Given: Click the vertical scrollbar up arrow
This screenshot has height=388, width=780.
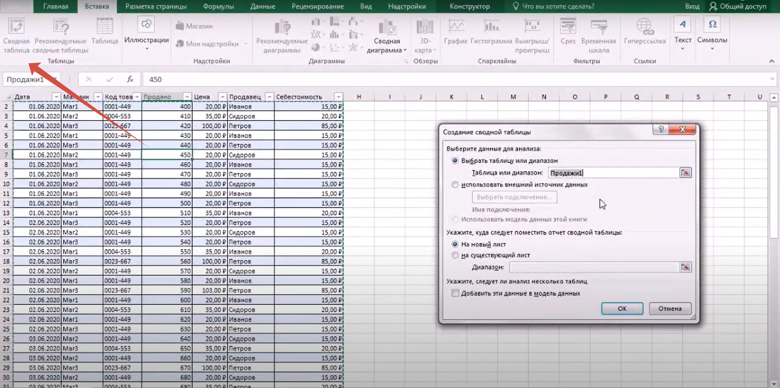Looking at the screenshot, I should (x=774, y=98).
